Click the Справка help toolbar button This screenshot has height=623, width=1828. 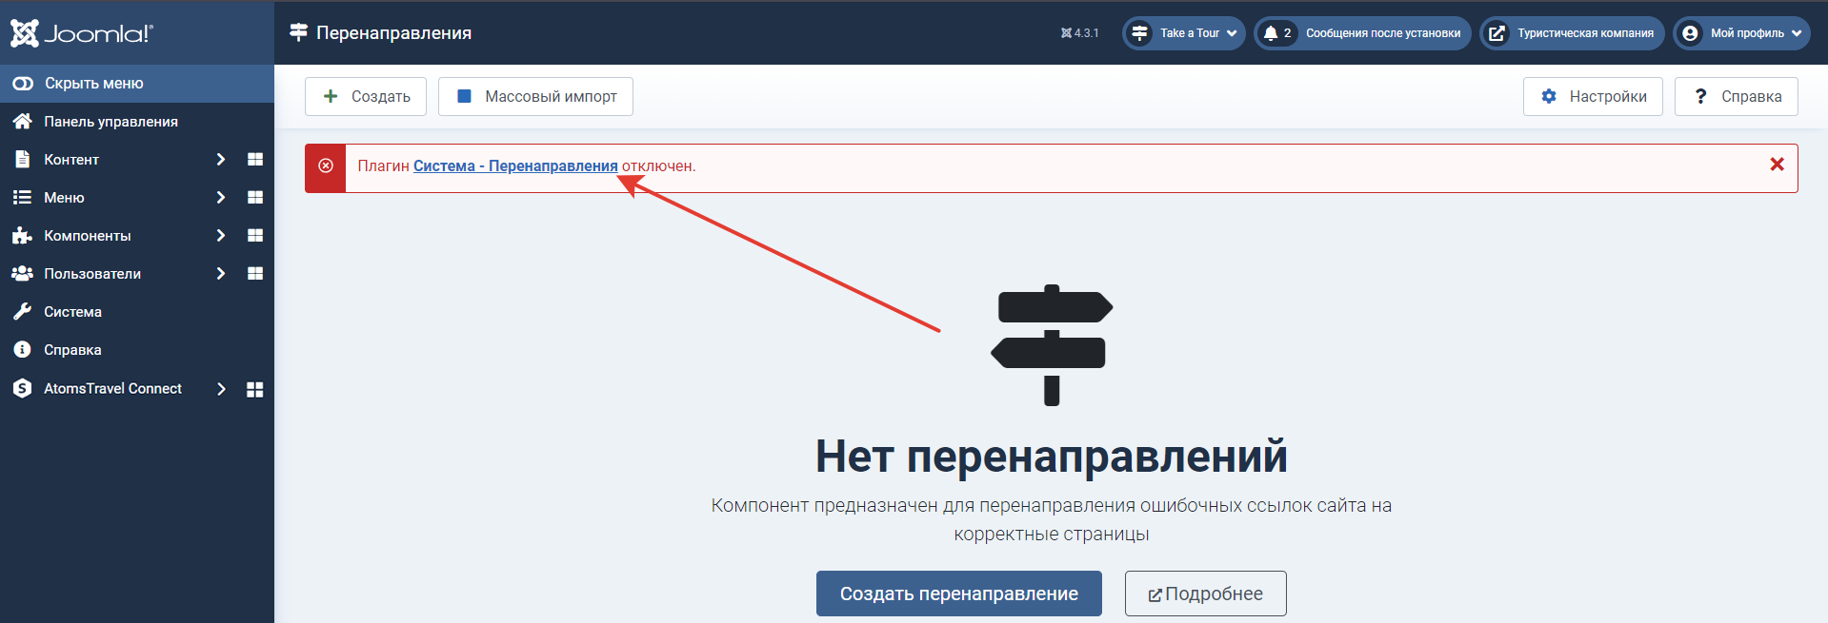point(1737,96)
